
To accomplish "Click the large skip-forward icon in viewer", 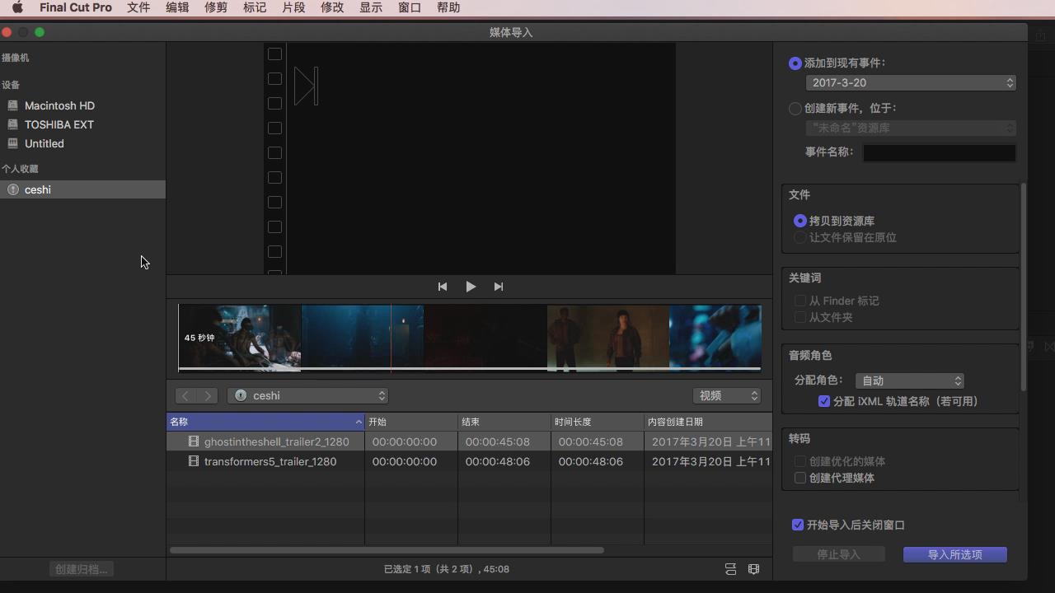I will 306,86.
